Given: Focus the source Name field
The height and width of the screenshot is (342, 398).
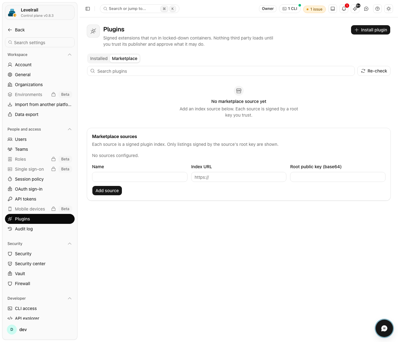Looking at the screenshot, I should [140, 177].
